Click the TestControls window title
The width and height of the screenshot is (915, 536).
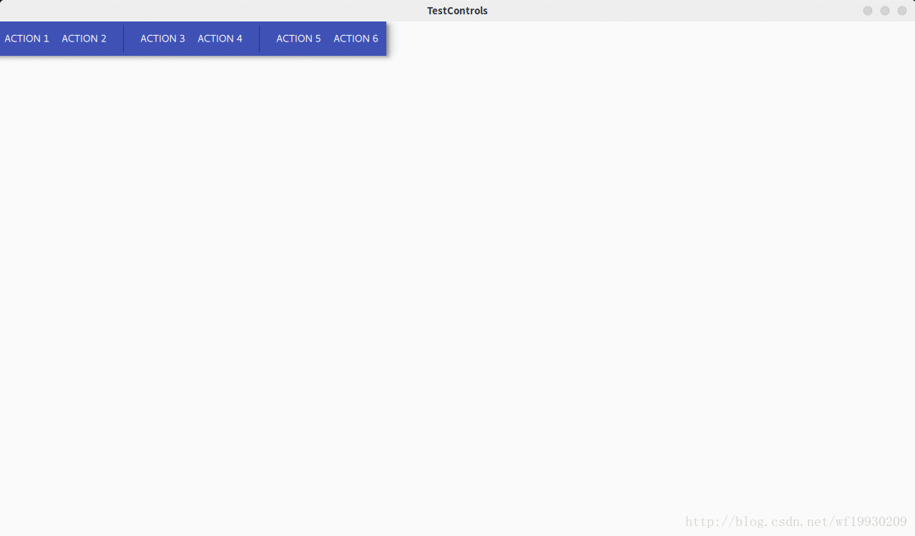(x=458, y=11)
